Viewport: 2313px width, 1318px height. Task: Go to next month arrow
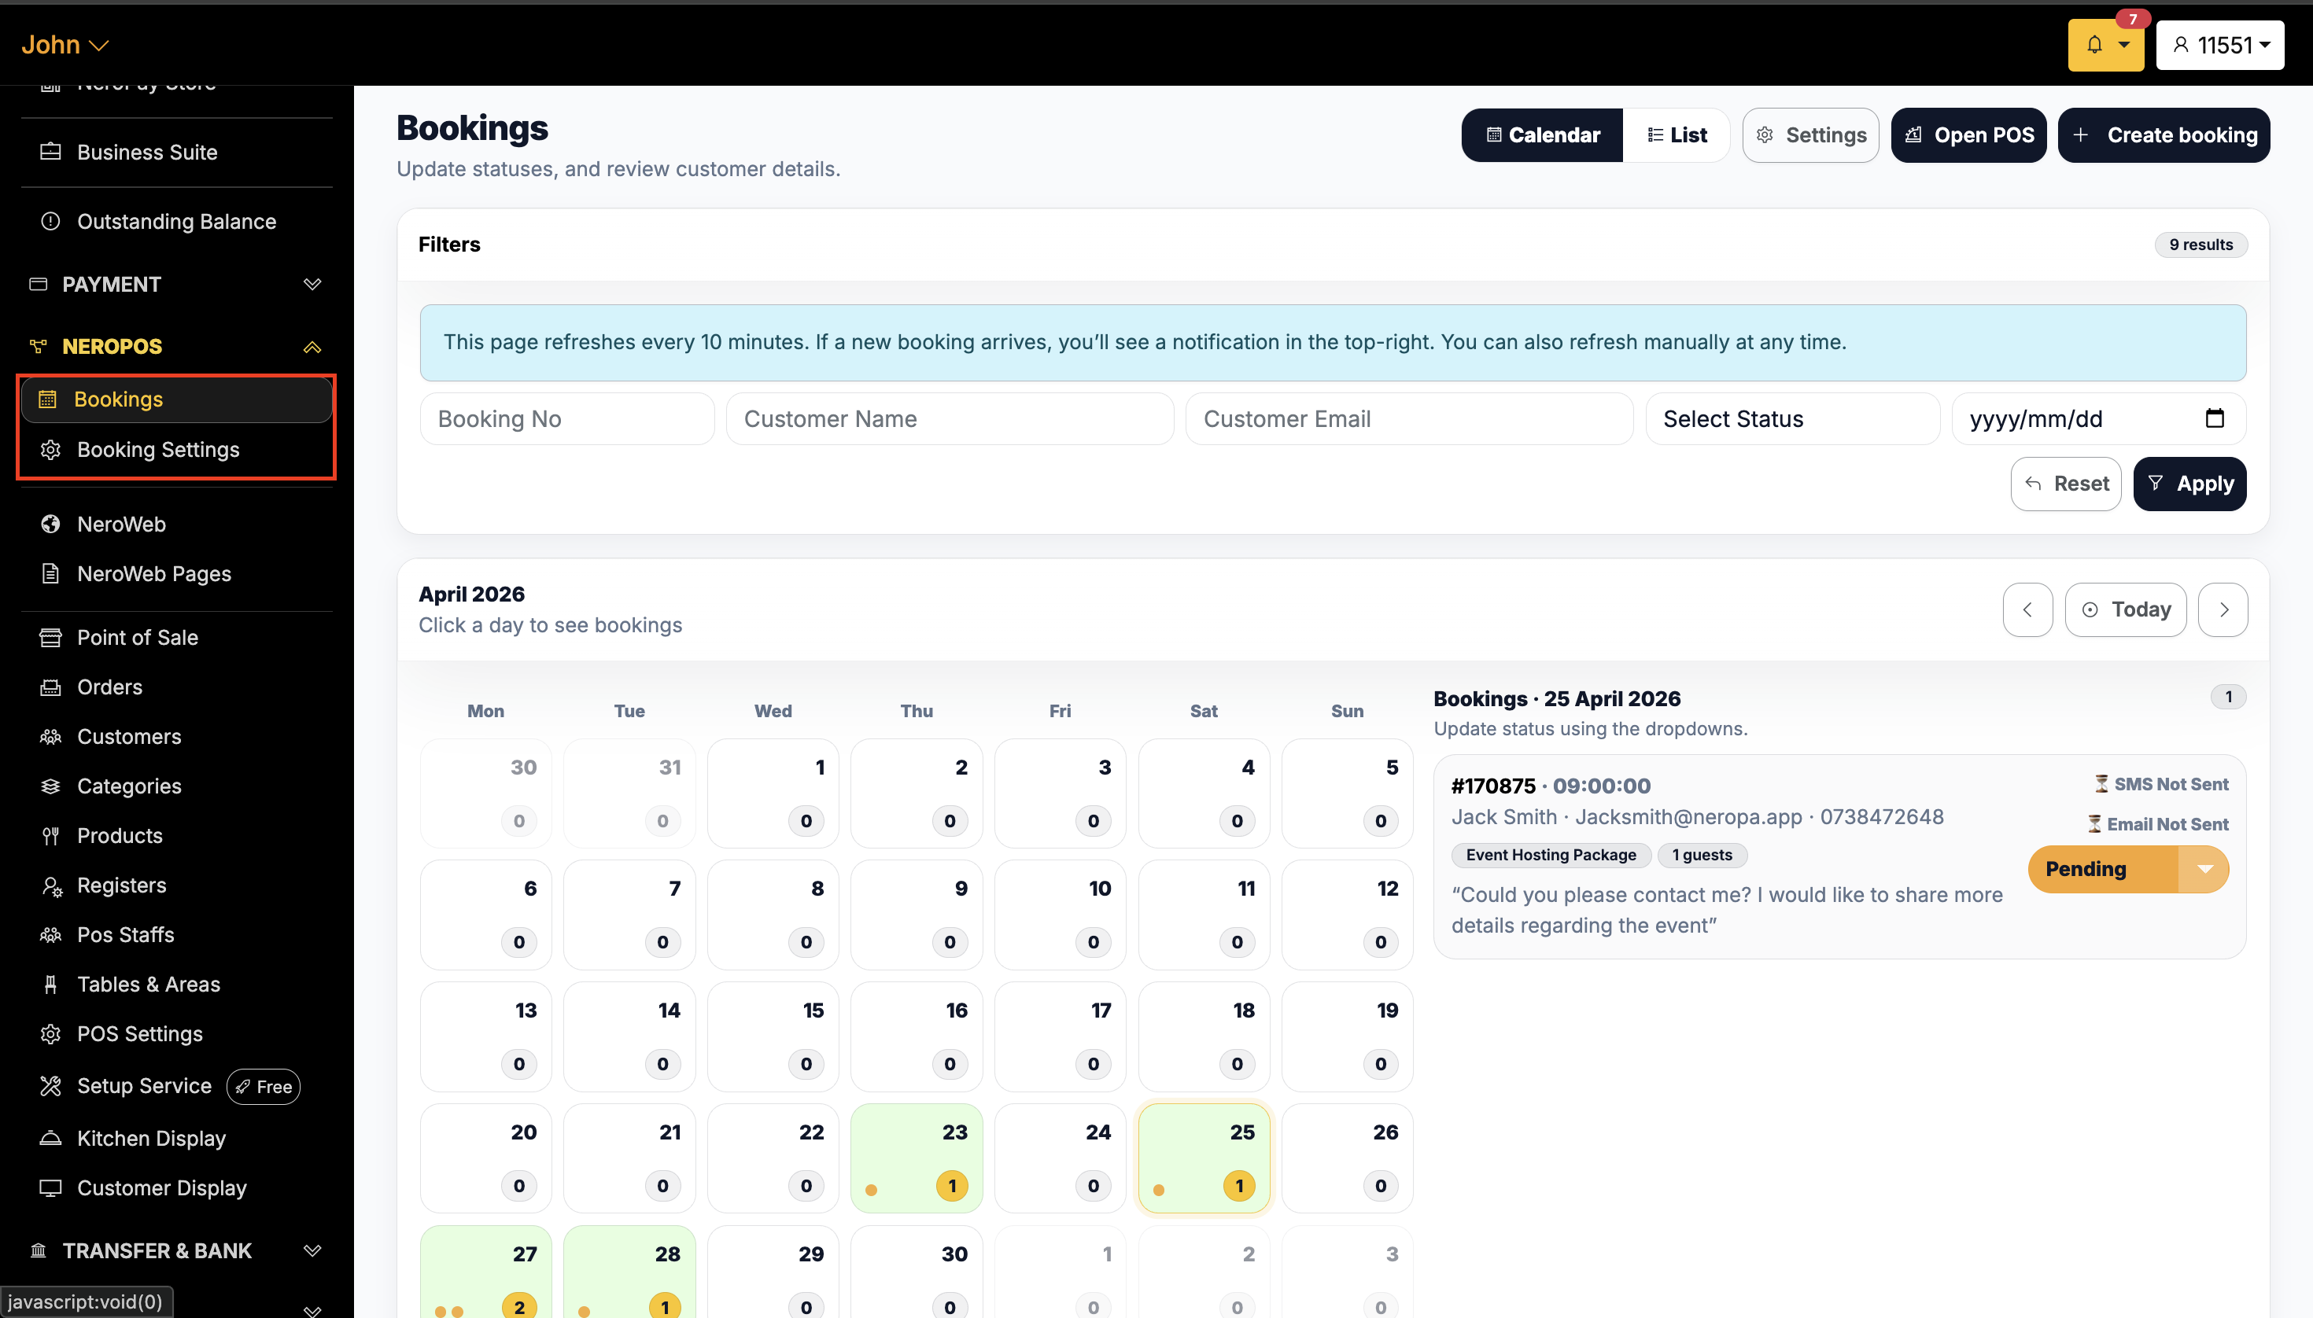(x=2223, y=609)
